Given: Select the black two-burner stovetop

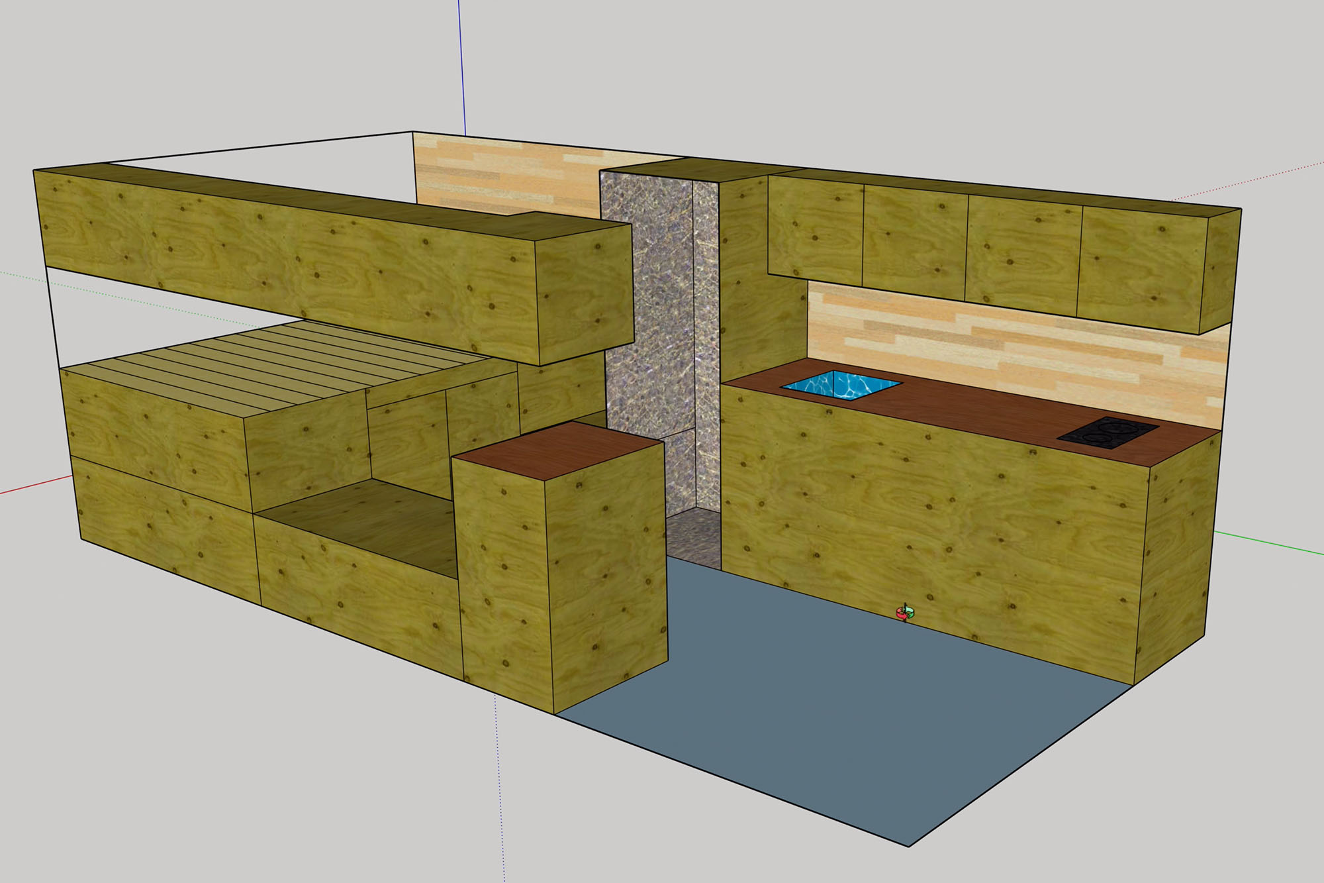Looking at the screenshot, I should point(1108,432).
